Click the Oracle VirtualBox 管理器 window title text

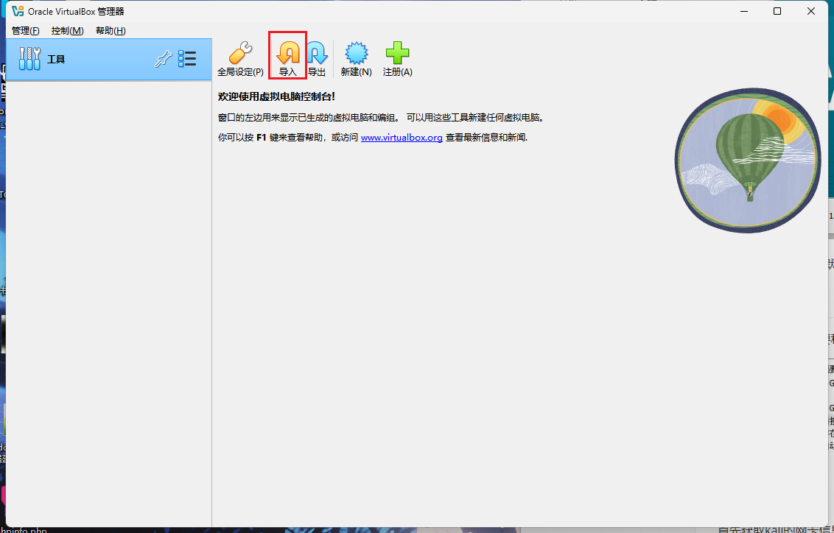point(76,11)
